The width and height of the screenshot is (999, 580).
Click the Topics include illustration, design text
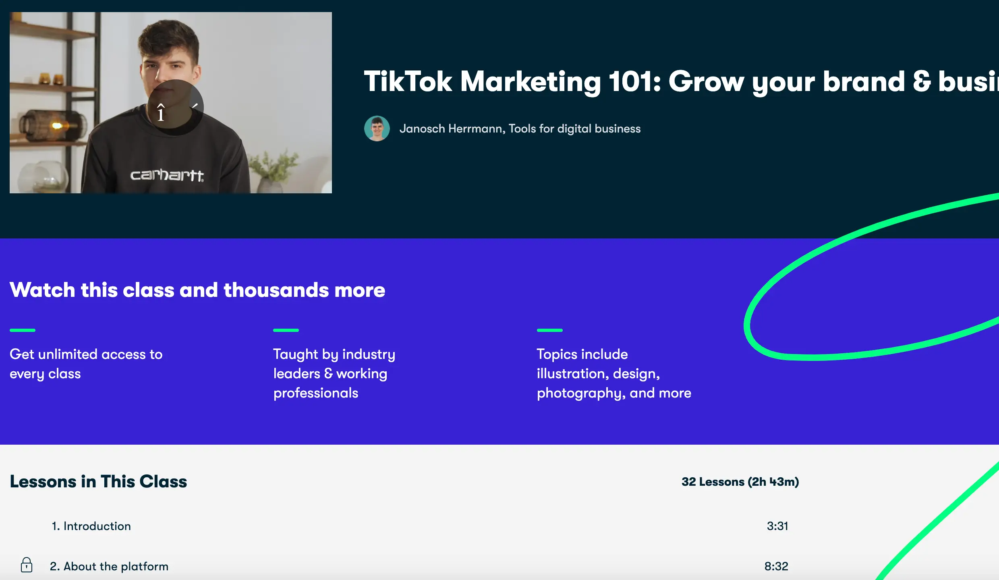pos(613,373)
